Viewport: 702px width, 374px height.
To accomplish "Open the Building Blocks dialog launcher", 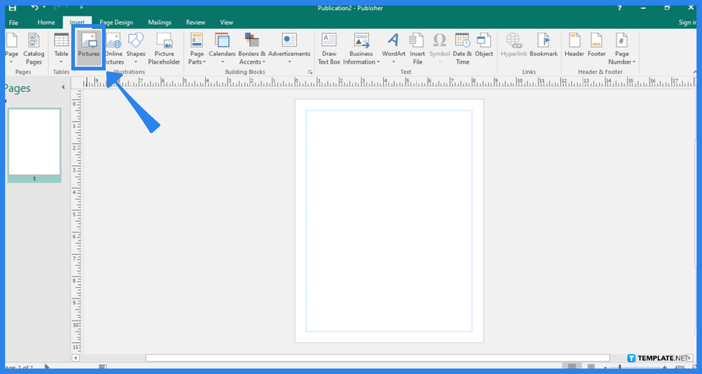I will [310, 72].
